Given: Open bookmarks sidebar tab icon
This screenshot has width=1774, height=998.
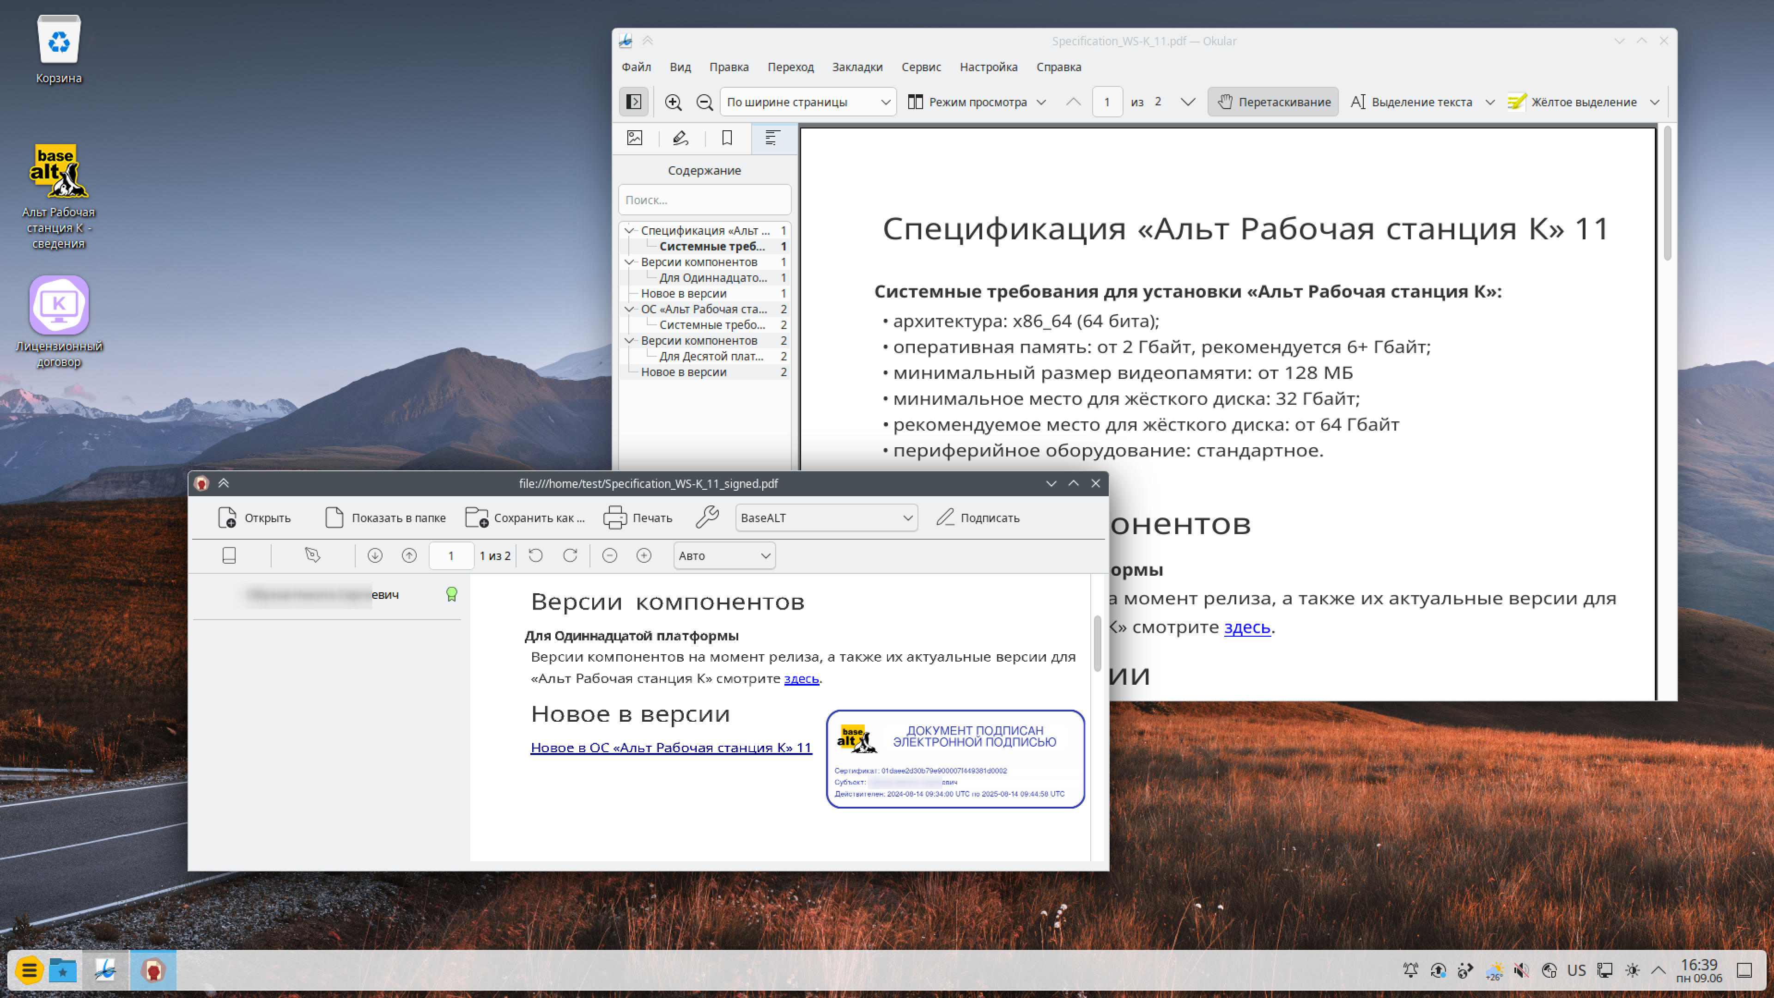Looking at the screenshot, I should [x=727, y=138].
